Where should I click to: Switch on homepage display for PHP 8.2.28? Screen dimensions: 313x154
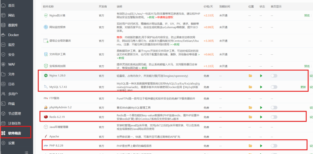coord(274,146)
